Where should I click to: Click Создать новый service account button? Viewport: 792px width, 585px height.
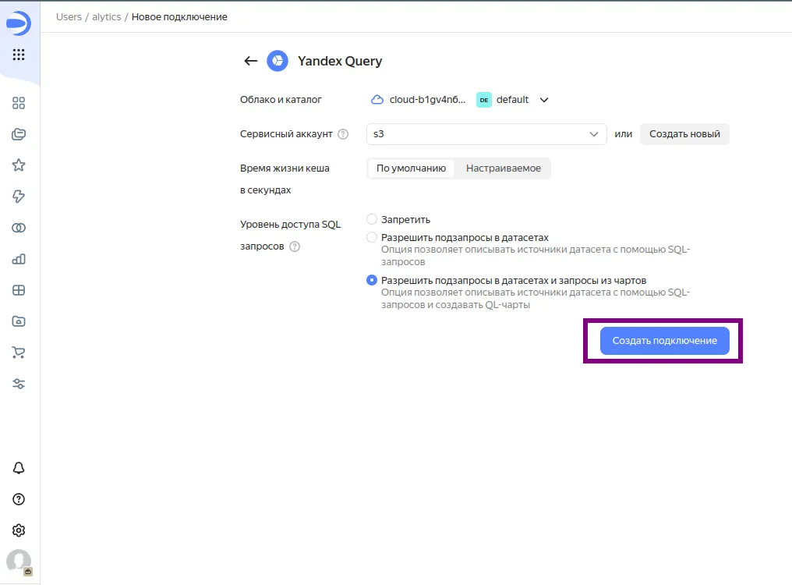[x=684, y=134]
